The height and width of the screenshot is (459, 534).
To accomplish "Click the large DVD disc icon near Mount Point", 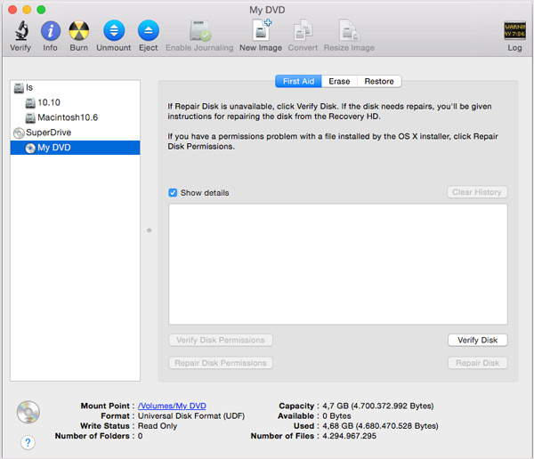I will [x=28, y=412].
